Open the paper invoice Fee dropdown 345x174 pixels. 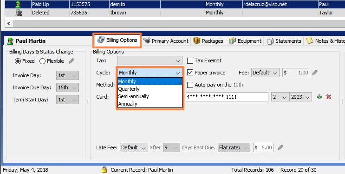[x=265, y=73]
